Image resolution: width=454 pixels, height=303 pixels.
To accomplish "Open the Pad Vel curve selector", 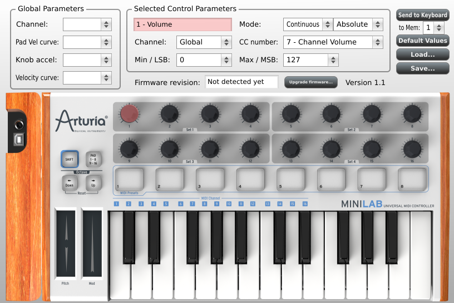I will tap(87, 42).
